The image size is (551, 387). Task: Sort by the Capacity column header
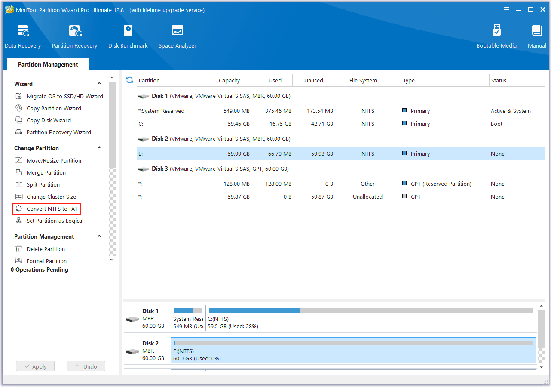tap(230, 80)
